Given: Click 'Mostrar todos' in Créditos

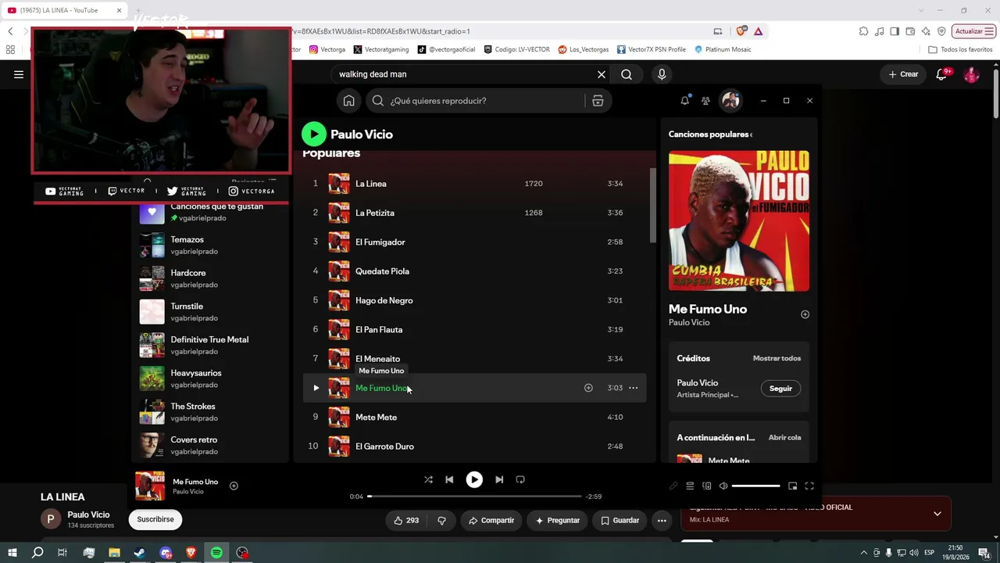Looking at the screenshot, I should (777, 358).
